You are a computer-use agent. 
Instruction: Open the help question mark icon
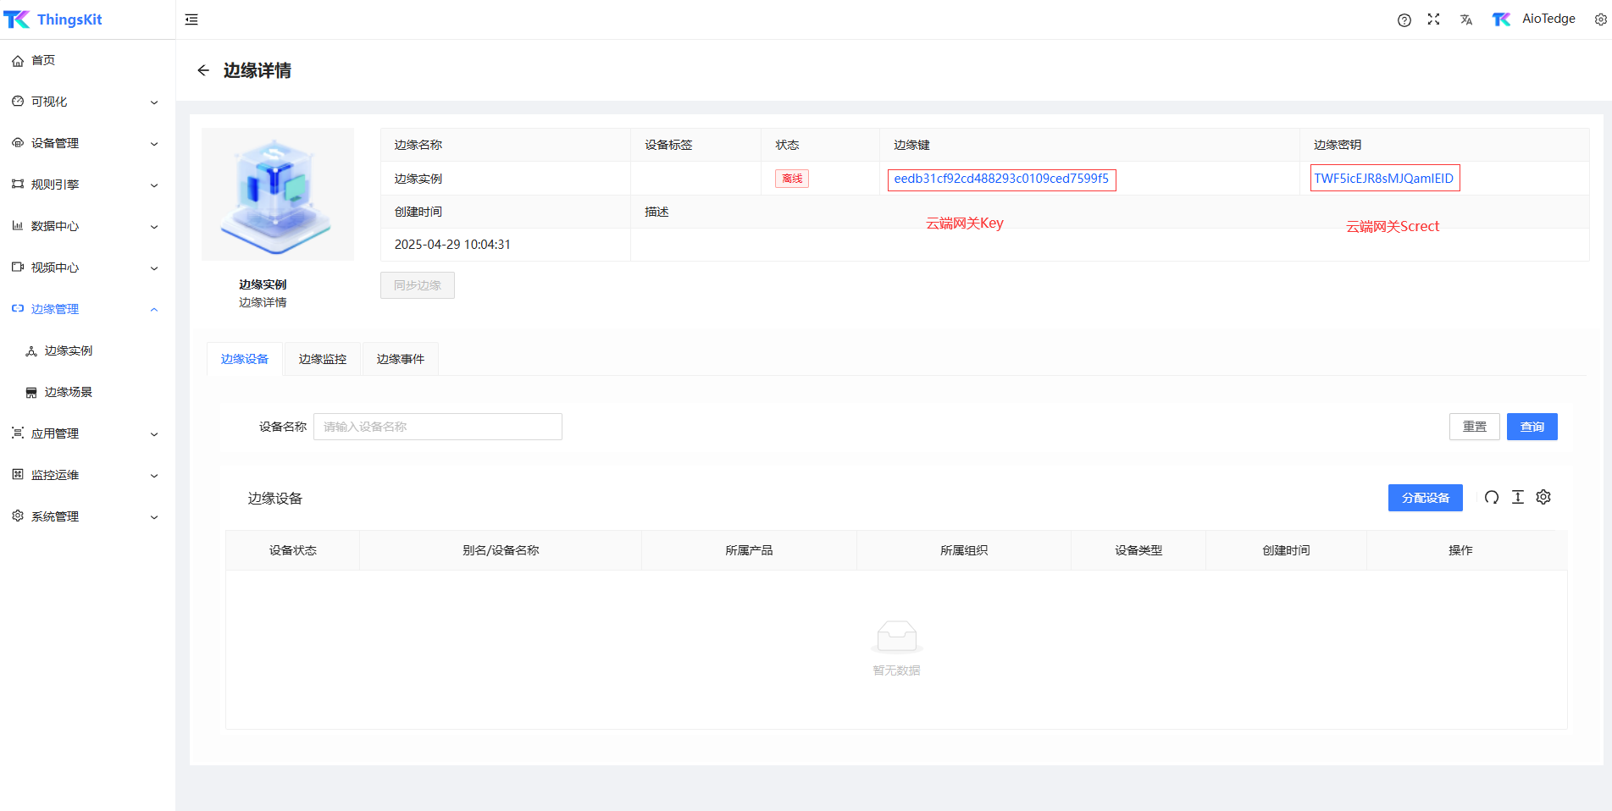tap(1404, 20)
